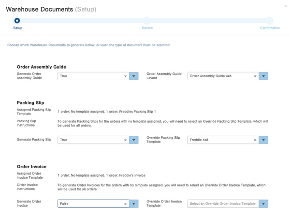
Task: Expand the Order Assembly Guide Layout dropdown
Action: coord(263,76)
